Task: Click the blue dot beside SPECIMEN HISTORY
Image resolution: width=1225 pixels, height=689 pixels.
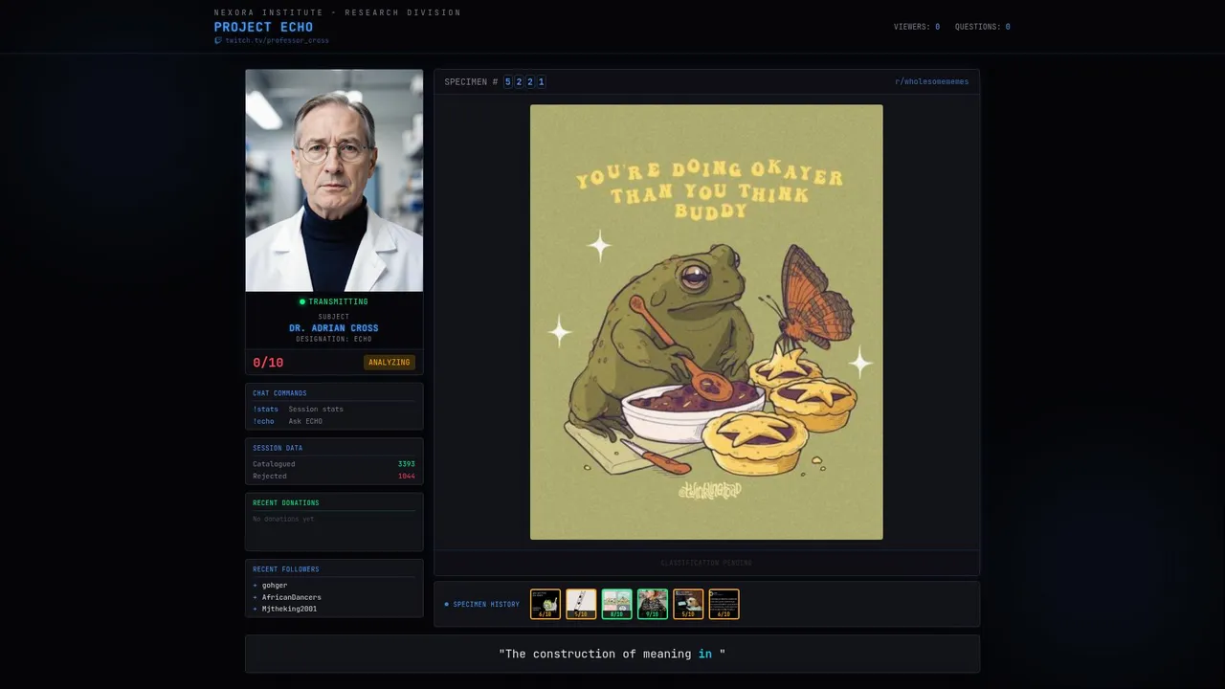Action: click(x=447, y=604)
